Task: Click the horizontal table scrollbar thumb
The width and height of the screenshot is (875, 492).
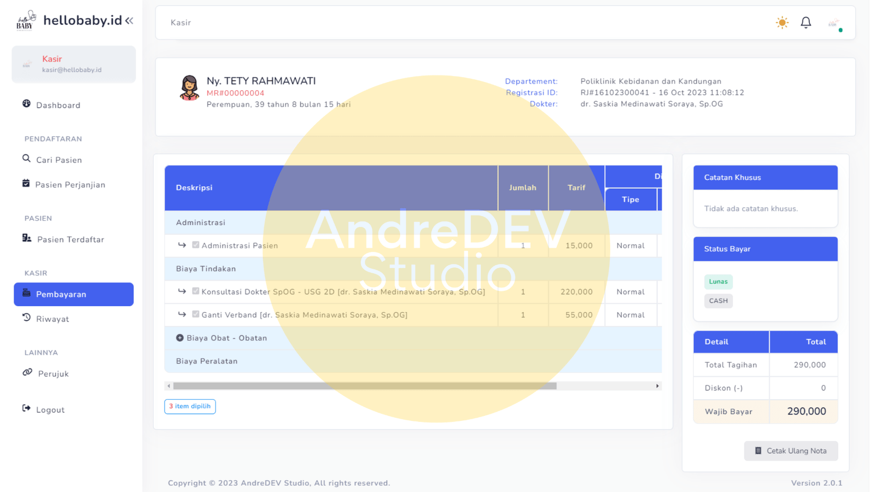Action: tap(365, 386)
